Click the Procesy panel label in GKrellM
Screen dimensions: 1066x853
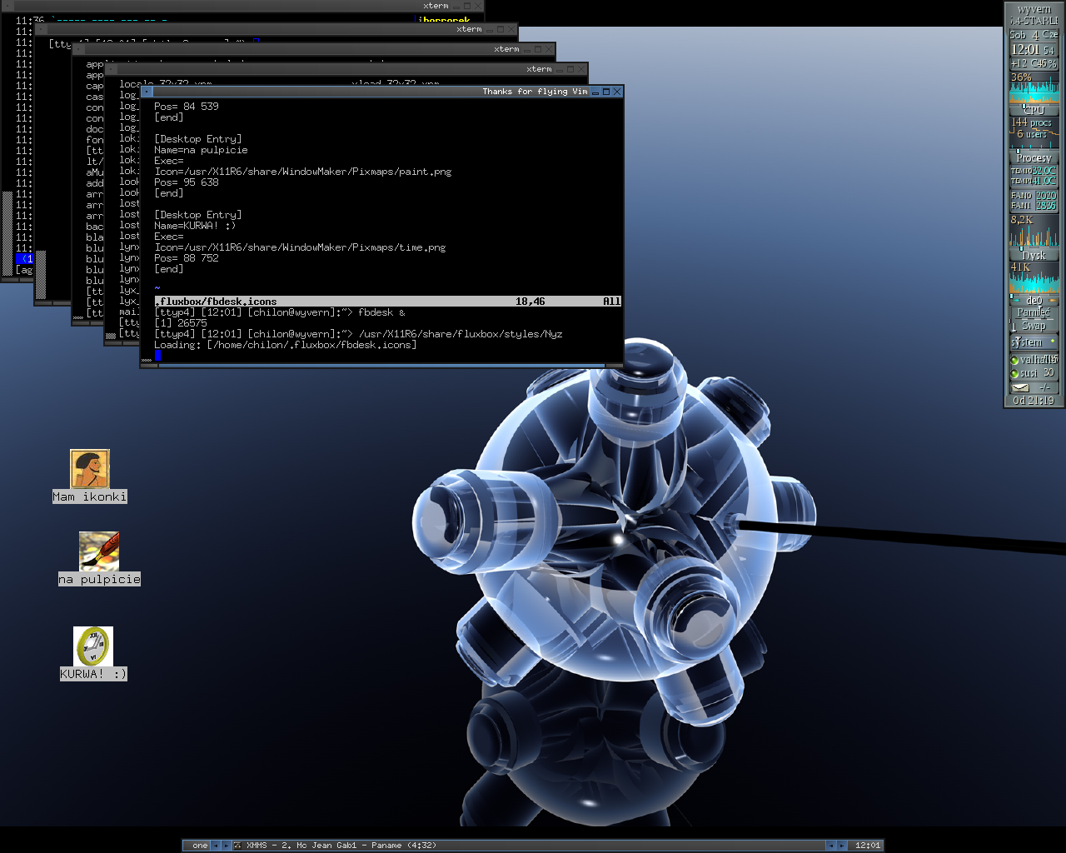1034,157
